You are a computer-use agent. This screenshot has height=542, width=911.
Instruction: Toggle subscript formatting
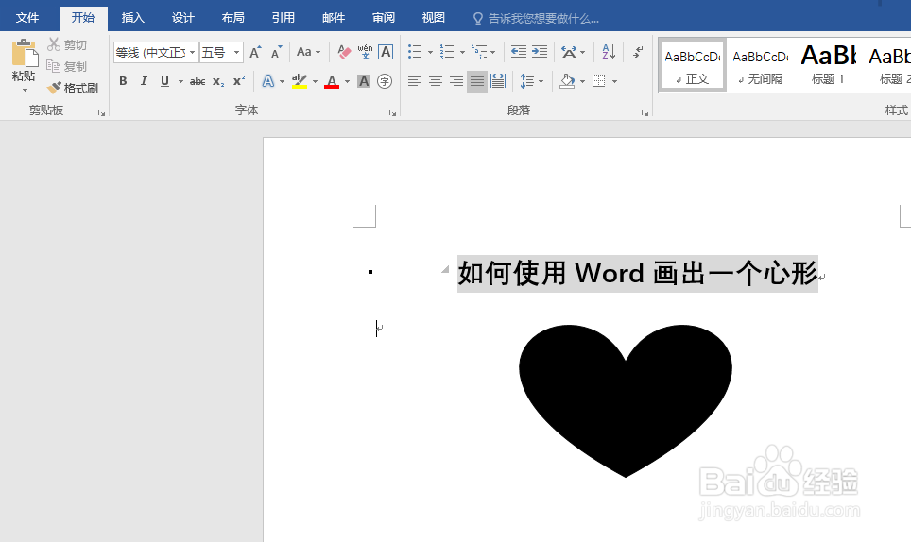tap(218, 81)
